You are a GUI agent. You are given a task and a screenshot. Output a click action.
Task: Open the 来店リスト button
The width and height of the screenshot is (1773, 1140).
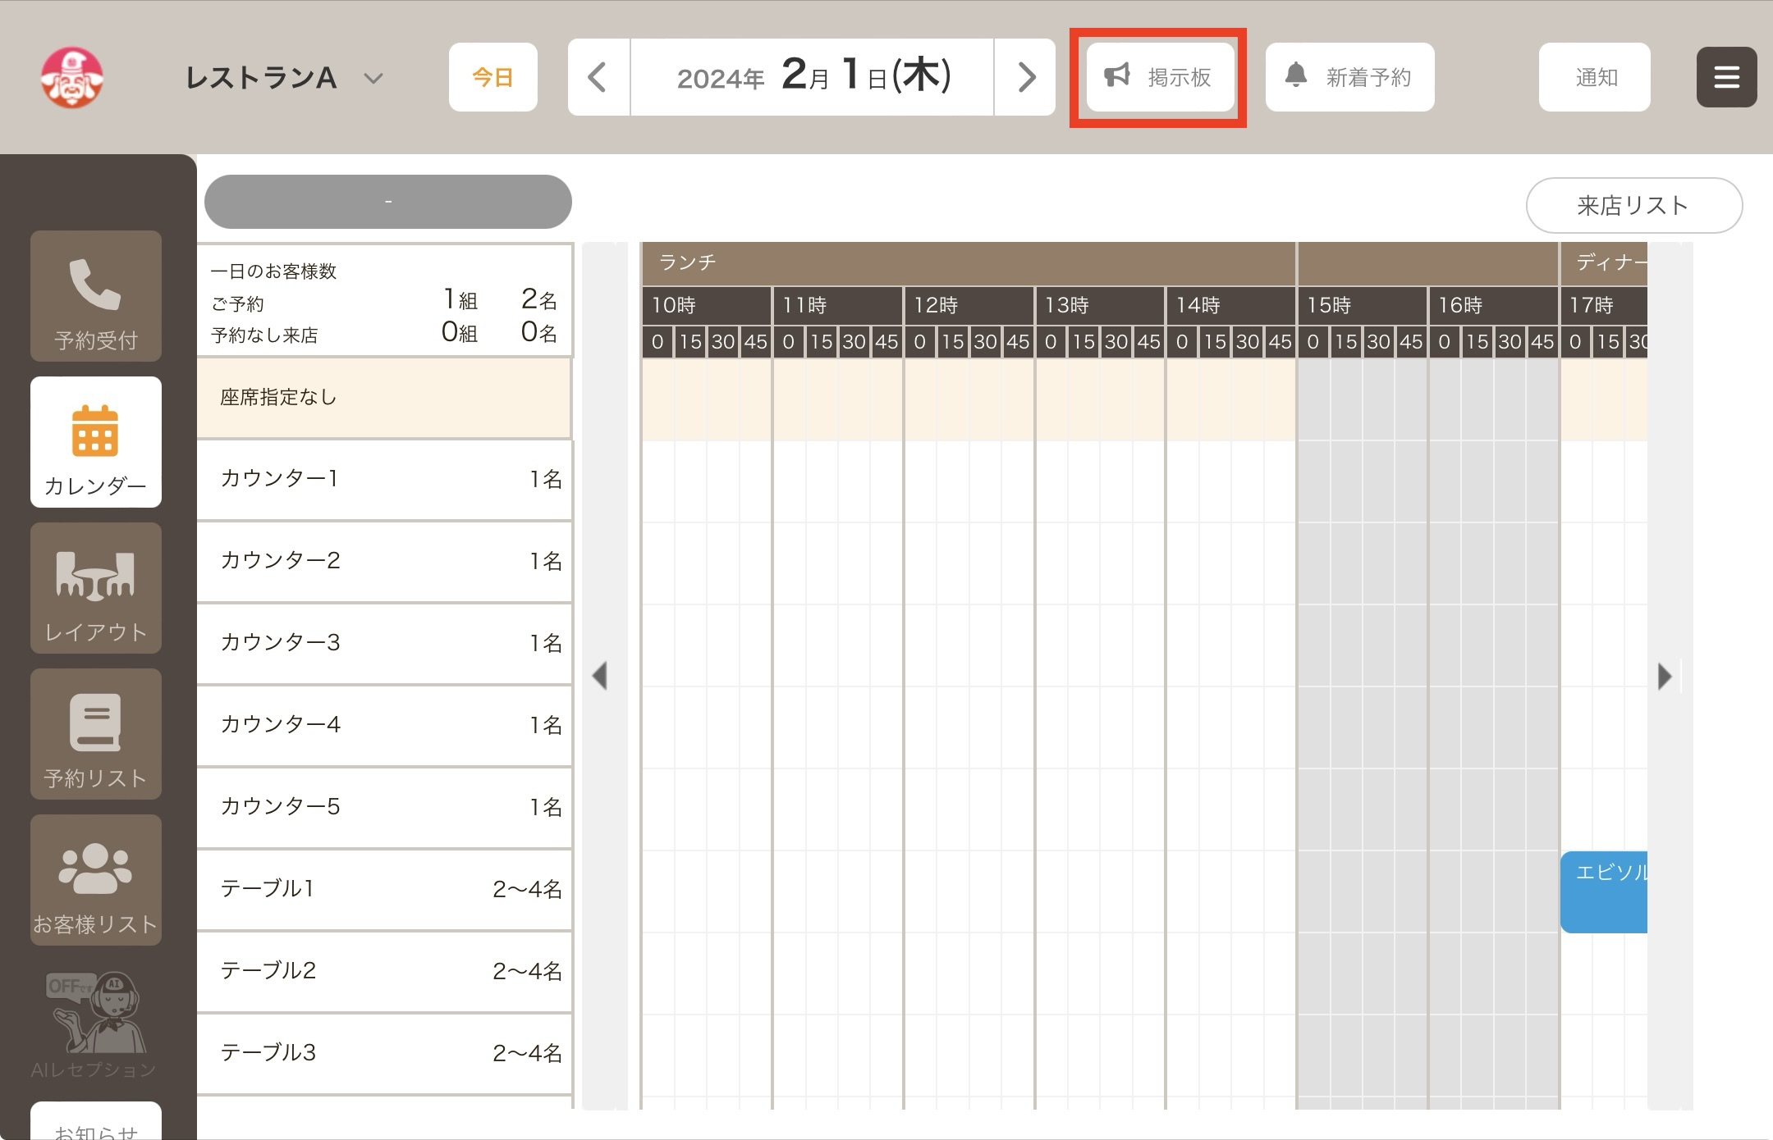[x=1633, y=205]
